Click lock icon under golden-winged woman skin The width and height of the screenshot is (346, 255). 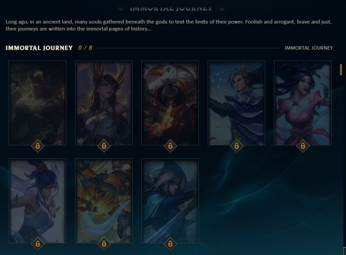104,146
